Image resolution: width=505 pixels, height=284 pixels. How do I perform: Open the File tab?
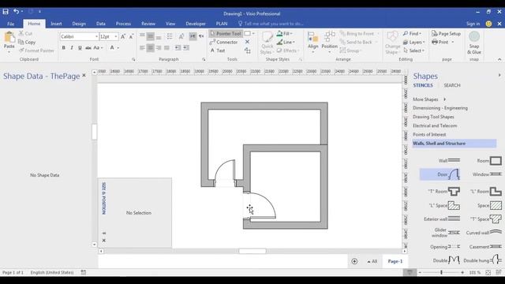pos(10,24)
